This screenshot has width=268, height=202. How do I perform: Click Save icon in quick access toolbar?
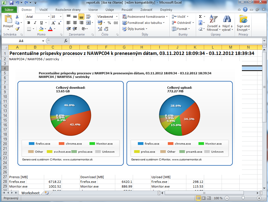[11, 3]
